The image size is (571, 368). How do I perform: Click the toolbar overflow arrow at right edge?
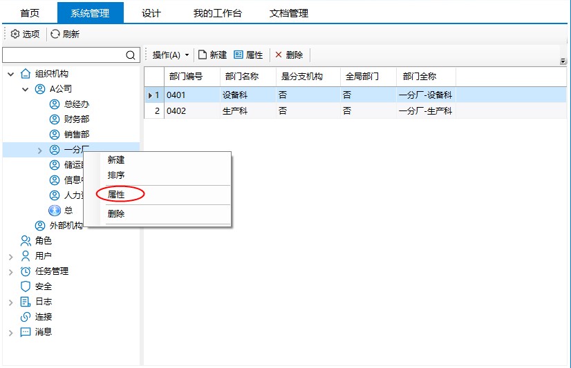563,61
